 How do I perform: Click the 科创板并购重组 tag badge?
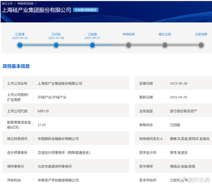[85, 10]
